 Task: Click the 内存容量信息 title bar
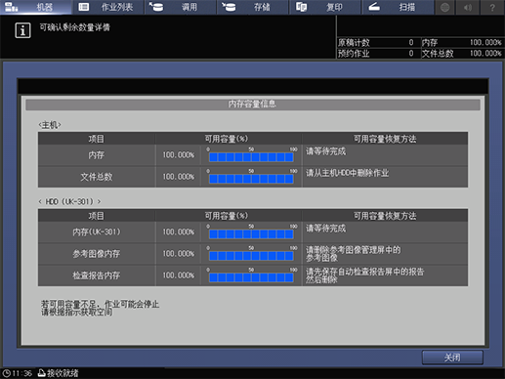(x=253, y=105)
